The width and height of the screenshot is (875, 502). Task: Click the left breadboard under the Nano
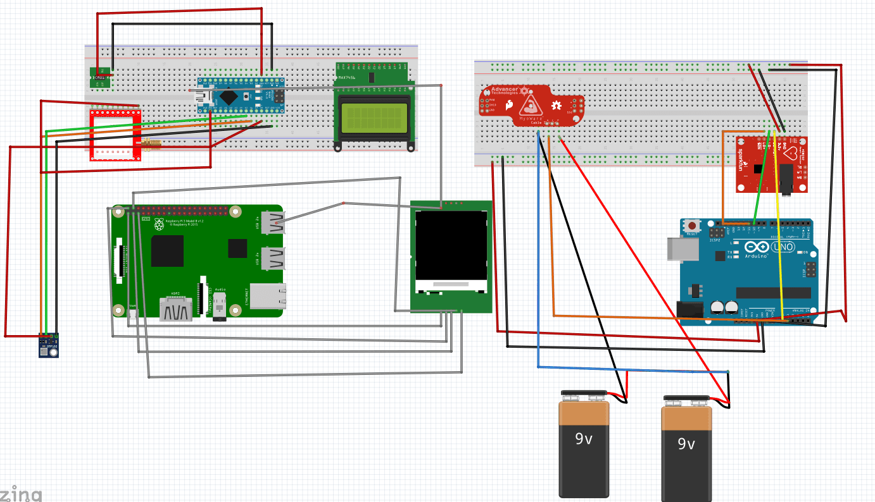coord(252,97)
